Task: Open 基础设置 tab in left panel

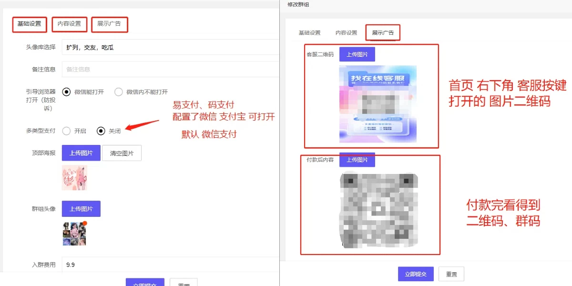Action: click(29, 24)
